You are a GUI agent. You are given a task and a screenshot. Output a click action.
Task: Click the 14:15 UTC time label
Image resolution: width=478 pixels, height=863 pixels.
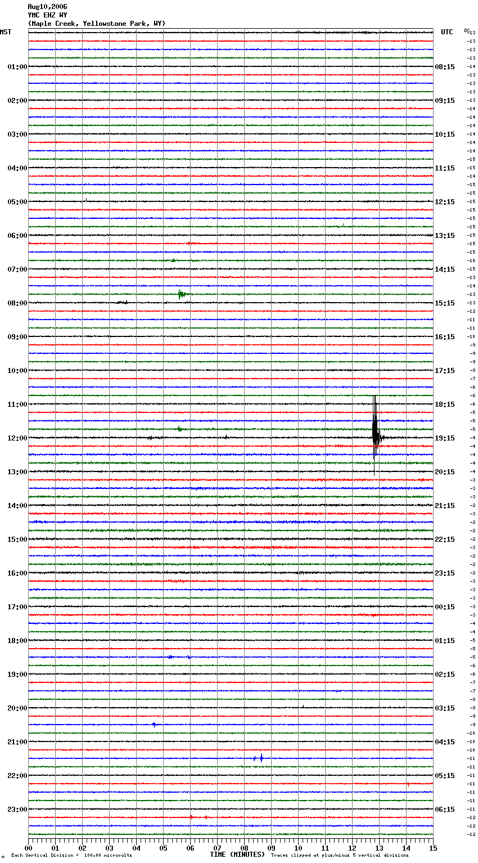pos(445,269)
